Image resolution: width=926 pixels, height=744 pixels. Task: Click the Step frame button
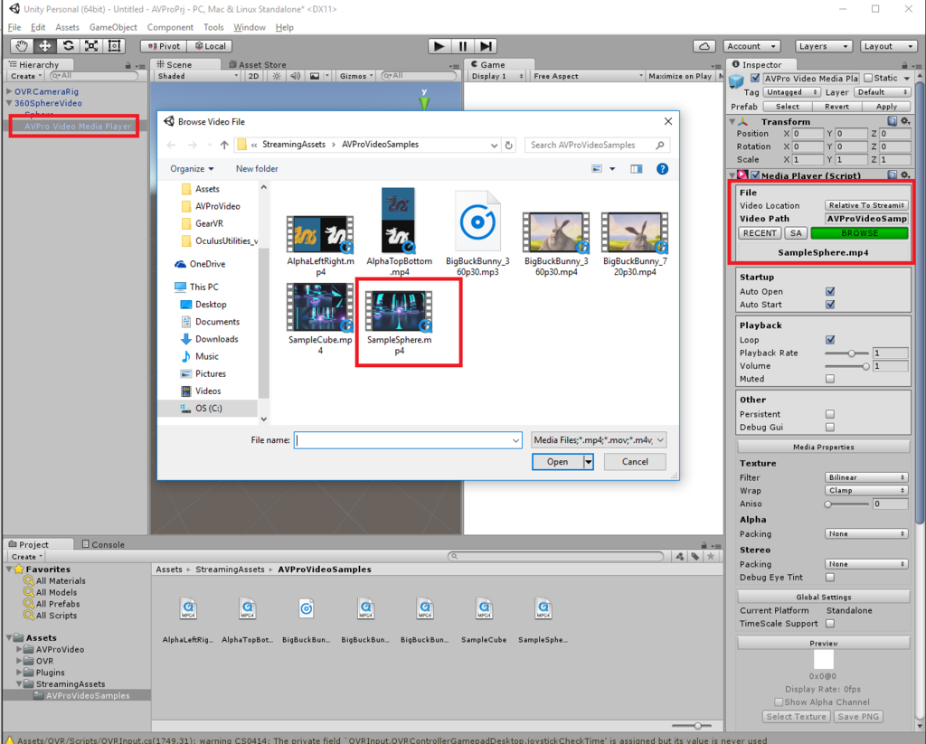click(x=486, y=46)
